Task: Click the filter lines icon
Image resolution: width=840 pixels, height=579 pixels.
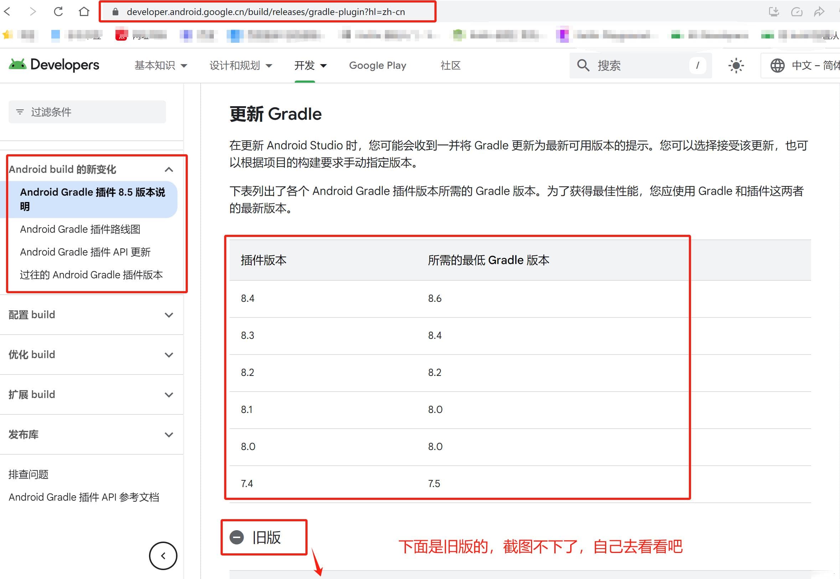Action: 20,112
